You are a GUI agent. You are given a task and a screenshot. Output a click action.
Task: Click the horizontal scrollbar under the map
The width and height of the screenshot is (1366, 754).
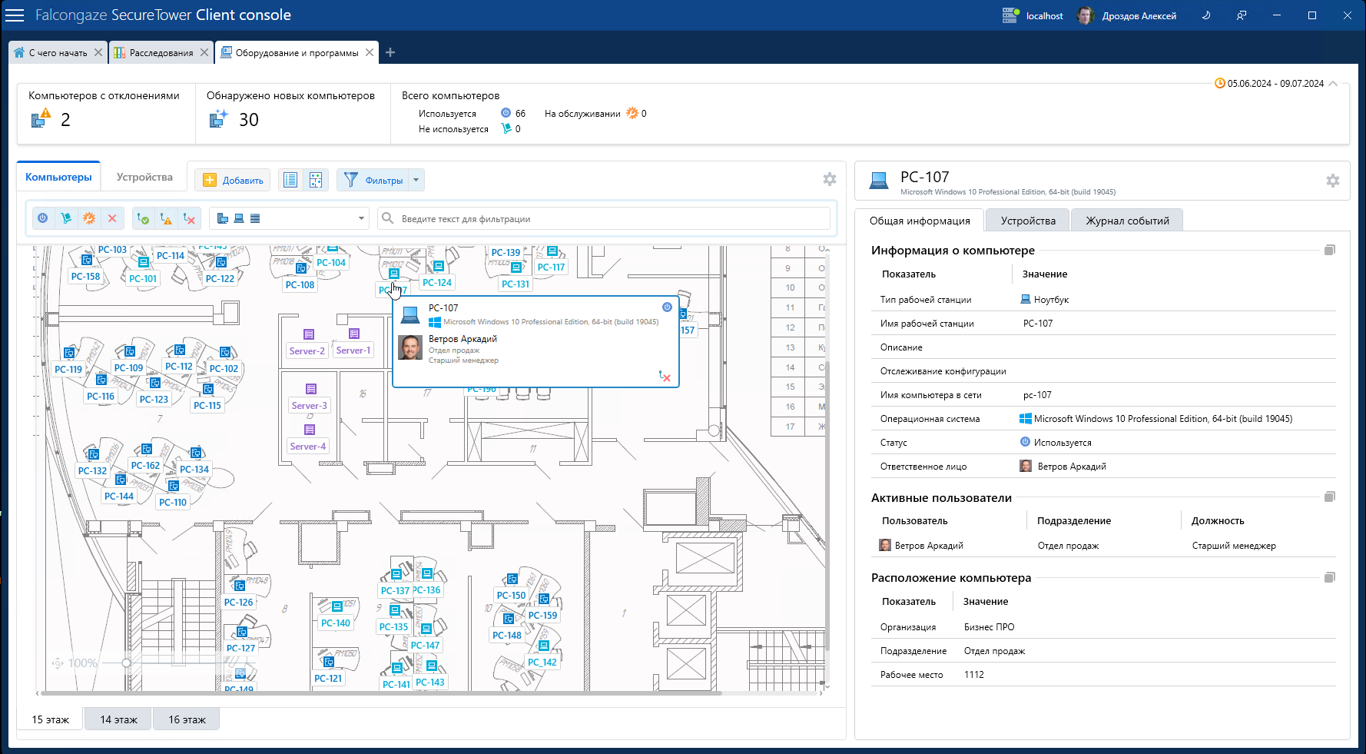[380, 693]
